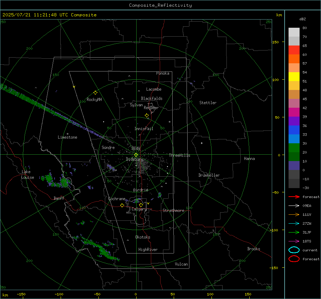Click the Limestone label
Viewport: 321px width, 299px height.
click(67, 137)
